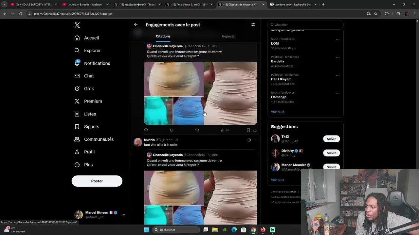Viewport: 419px width, 235px height.
Task: Open the Grok icon on Kuririn's post
Action: [249, 140]
